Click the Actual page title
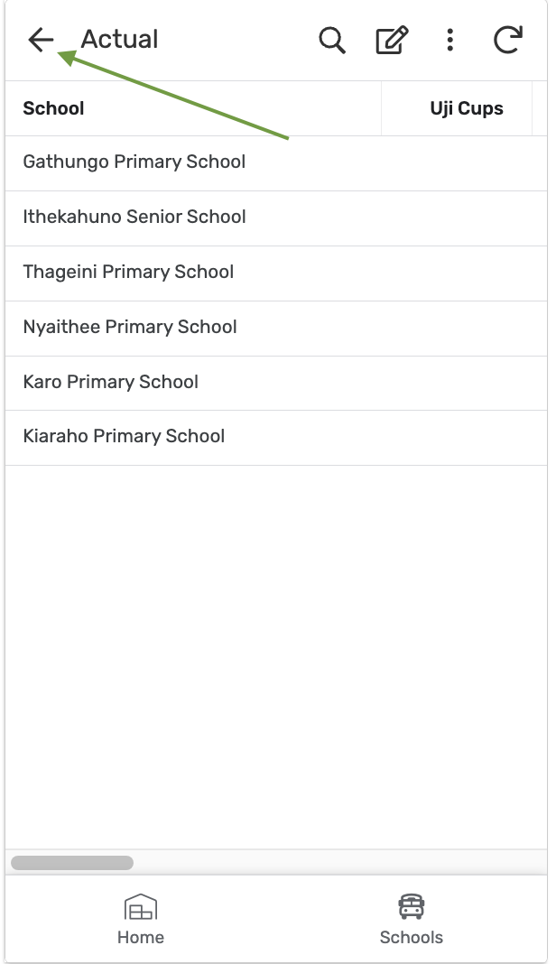556x964 pixels. coord(119,40)
